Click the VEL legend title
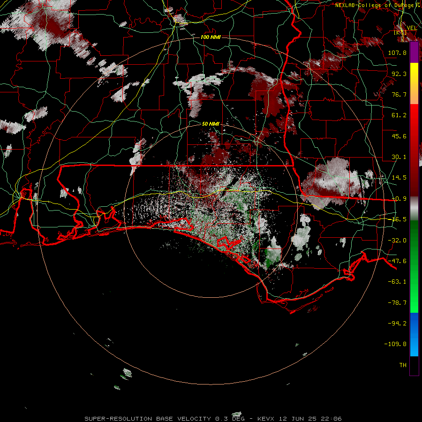 point(412,28)
